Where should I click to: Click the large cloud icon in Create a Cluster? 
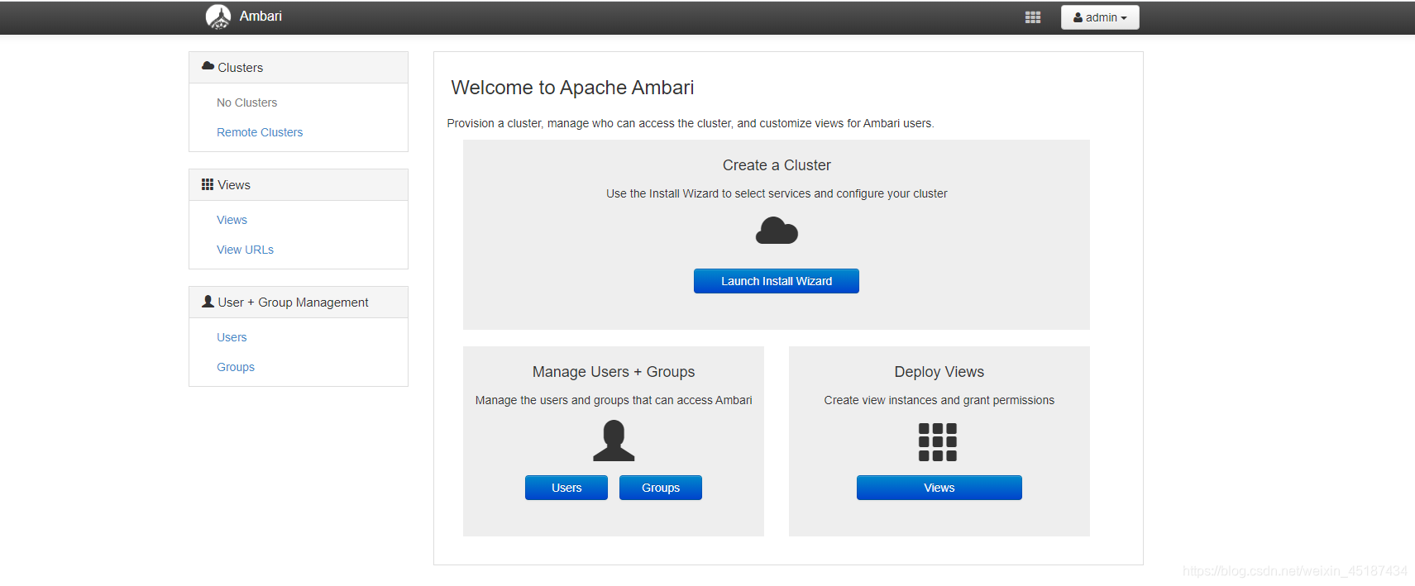pyautogui.click(x=777, y=231)
